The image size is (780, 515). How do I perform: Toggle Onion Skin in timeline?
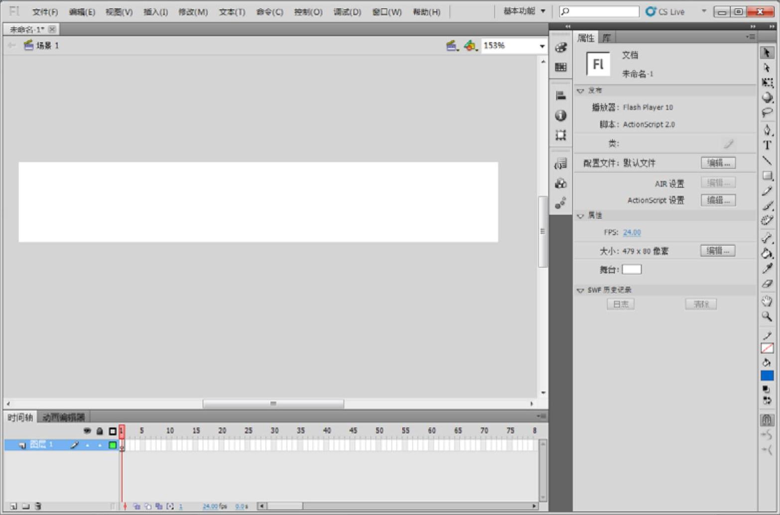pyautogui.click(x=136, y=506)
